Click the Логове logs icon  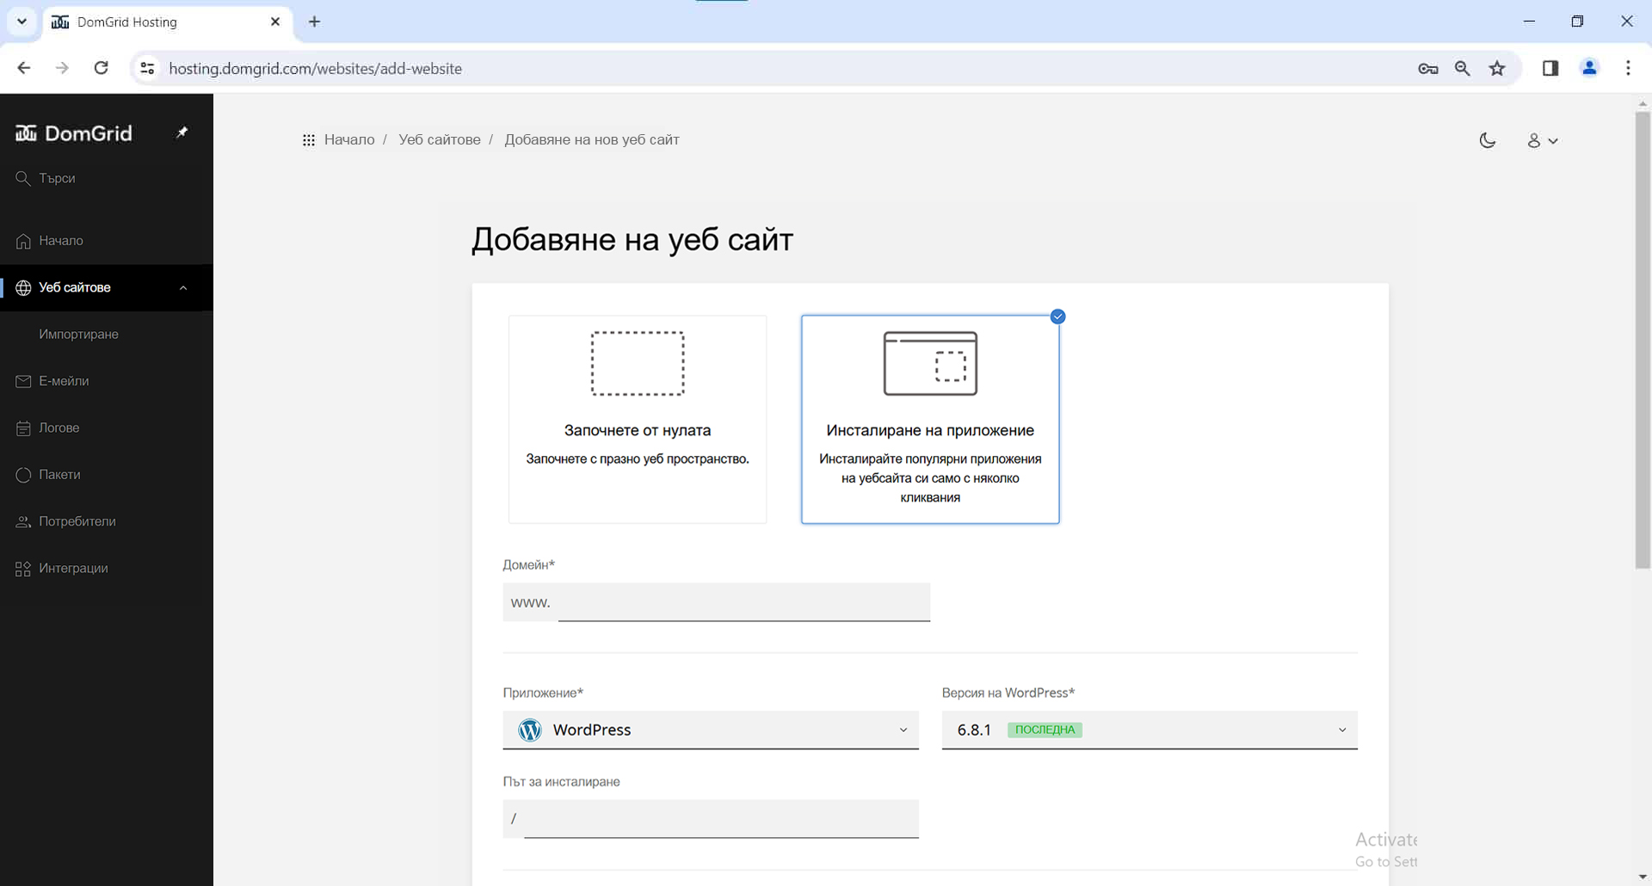pos(23,428)
